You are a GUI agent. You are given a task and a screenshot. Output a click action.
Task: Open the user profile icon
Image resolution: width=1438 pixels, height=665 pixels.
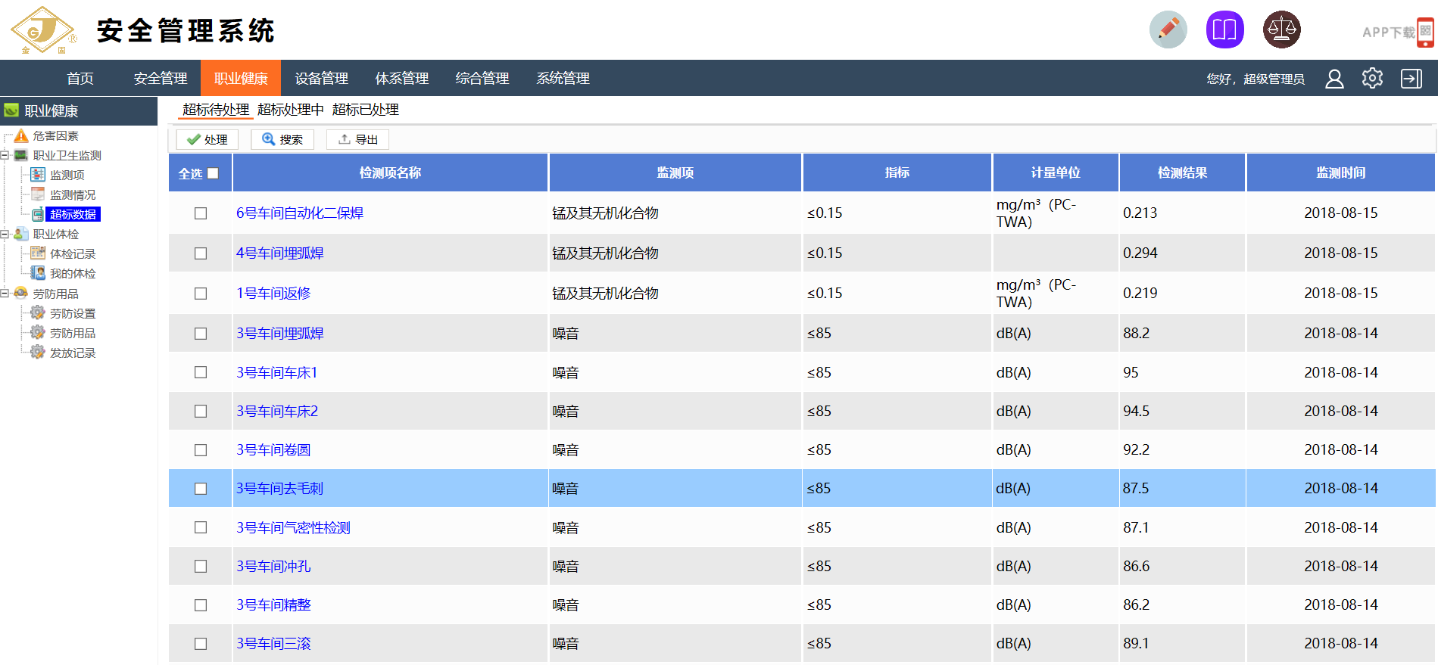[x=1334, y=79]
